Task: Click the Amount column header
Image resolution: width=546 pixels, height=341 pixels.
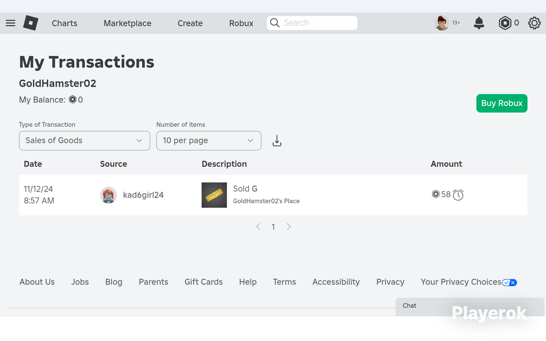Action: [446, 164]
